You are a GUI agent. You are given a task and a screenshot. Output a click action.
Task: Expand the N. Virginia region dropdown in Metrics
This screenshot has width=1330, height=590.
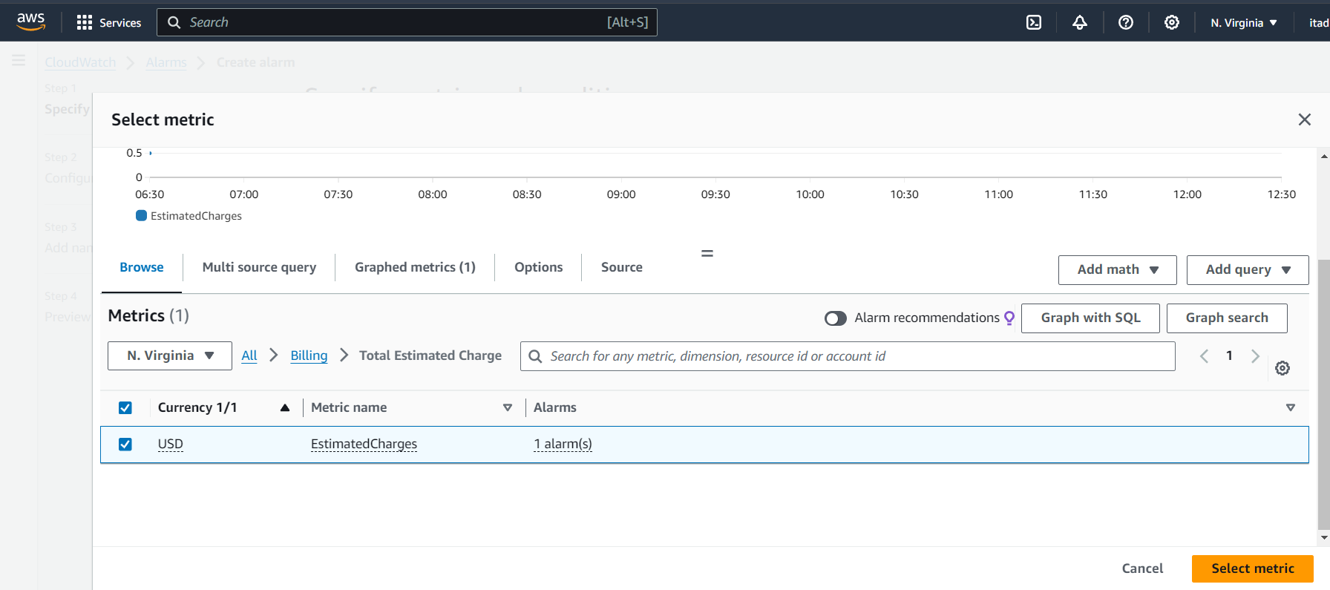coord(170,355)
